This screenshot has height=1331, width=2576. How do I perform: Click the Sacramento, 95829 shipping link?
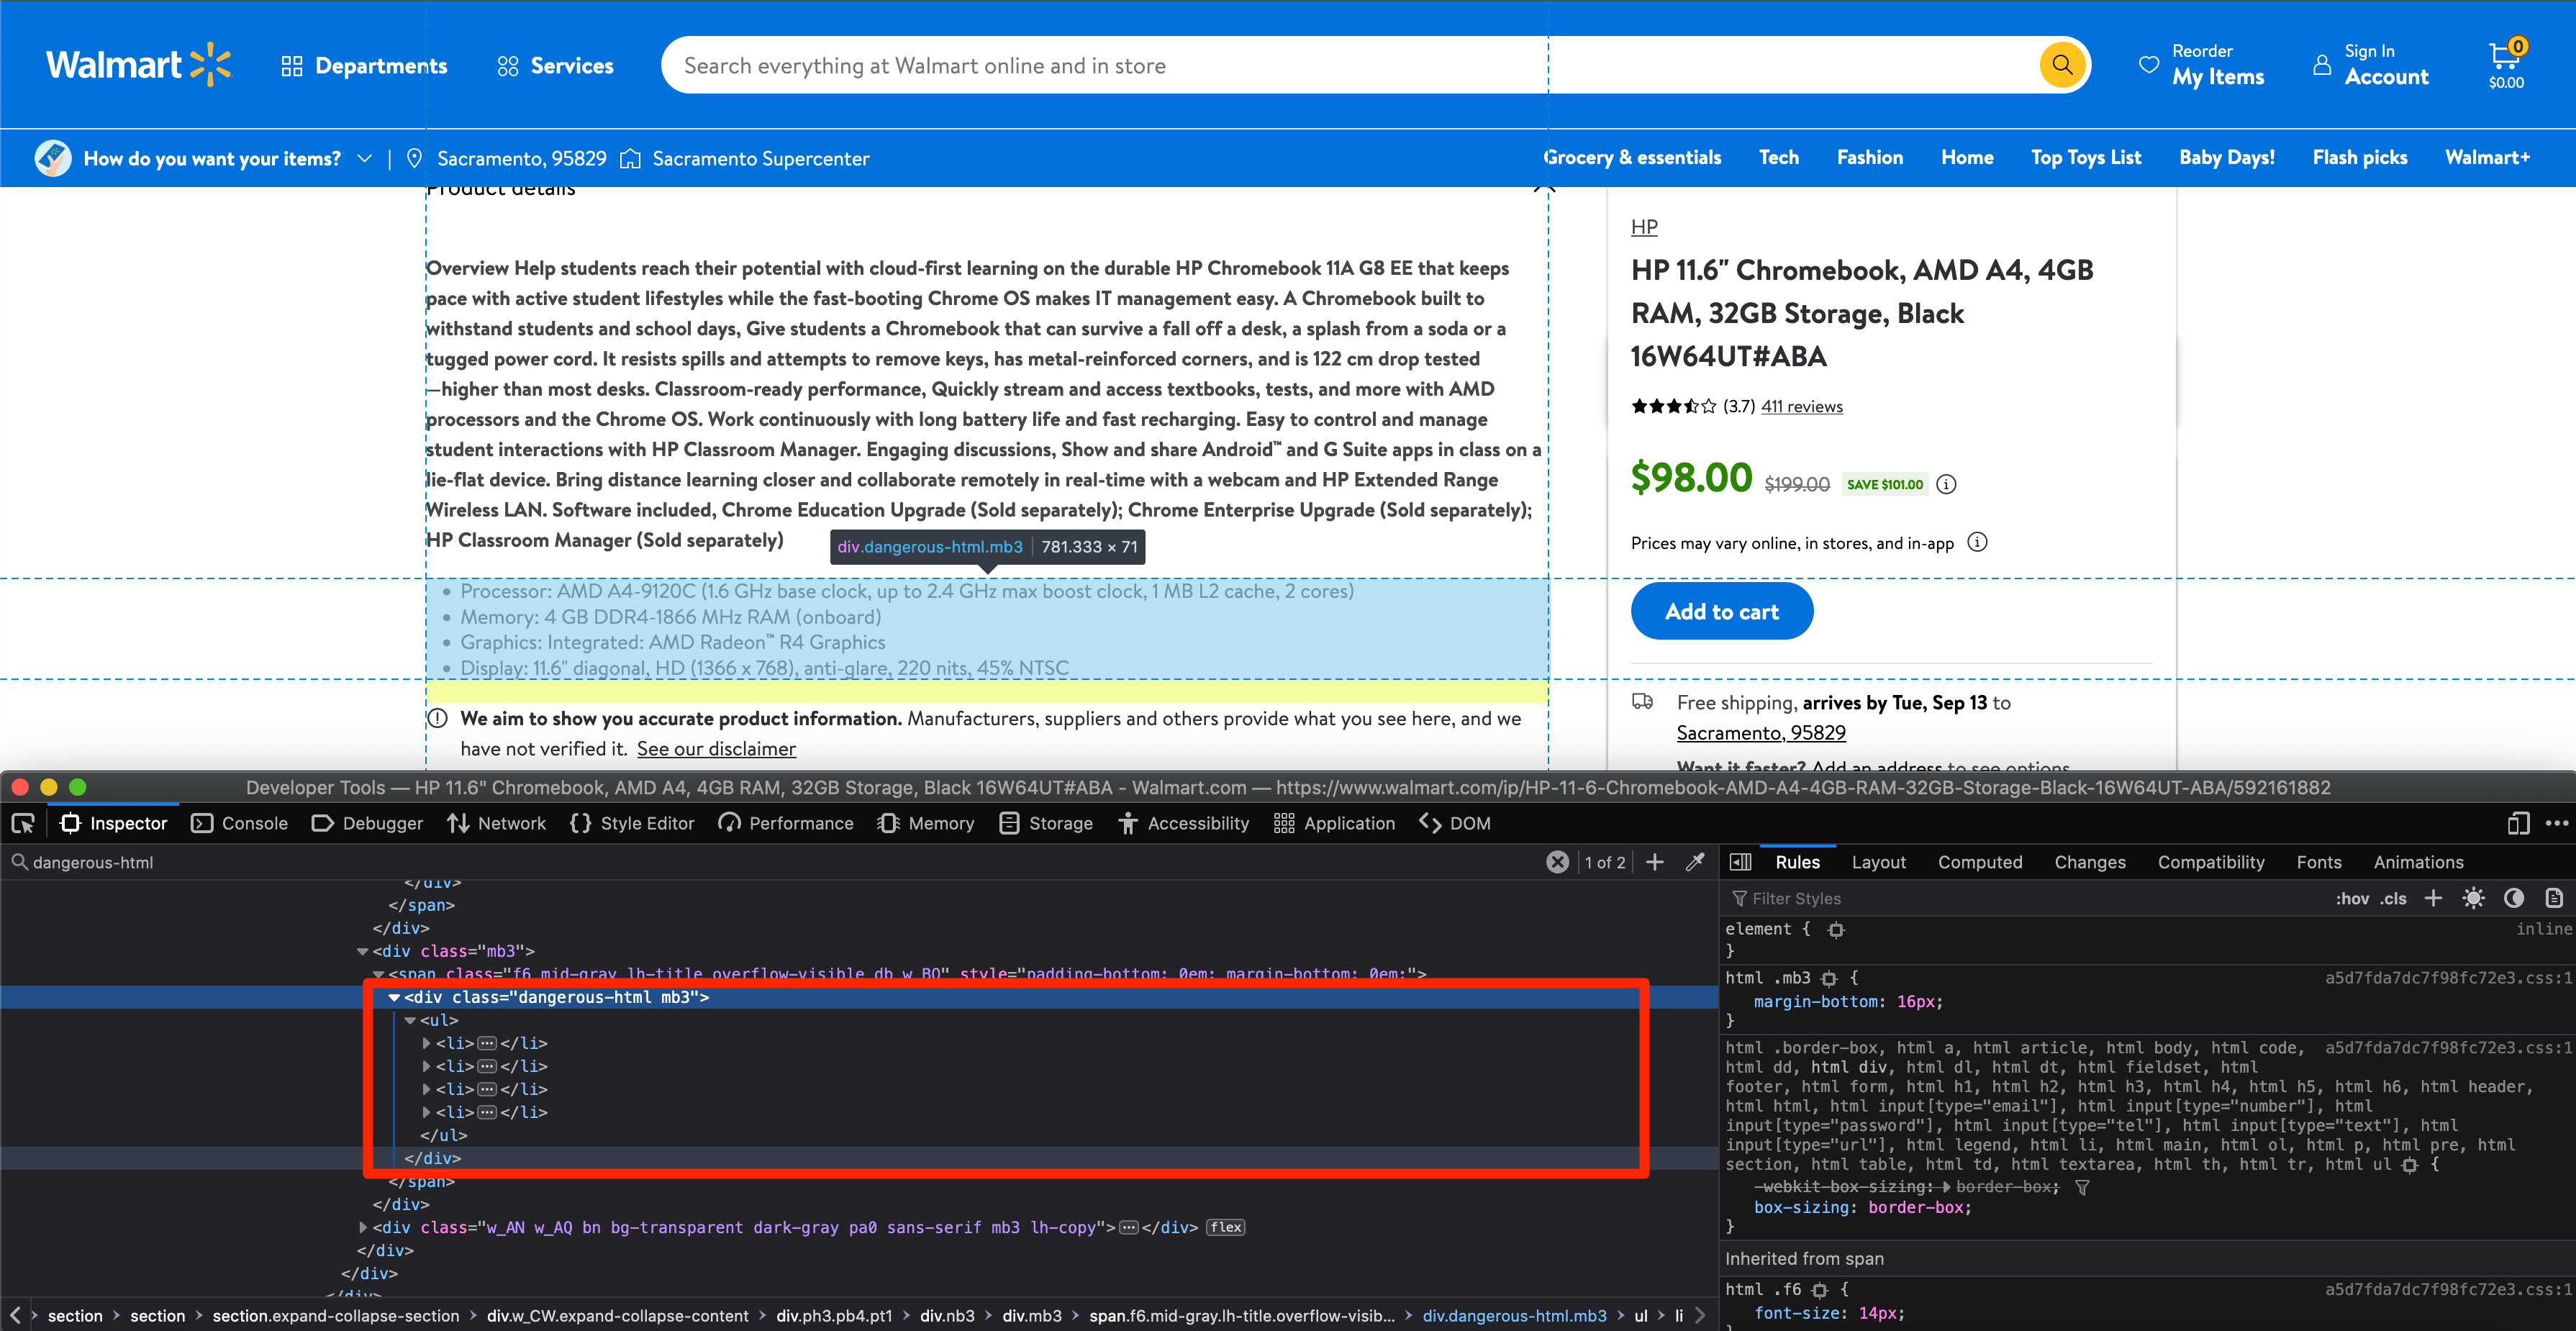(x=1761, y=733)
